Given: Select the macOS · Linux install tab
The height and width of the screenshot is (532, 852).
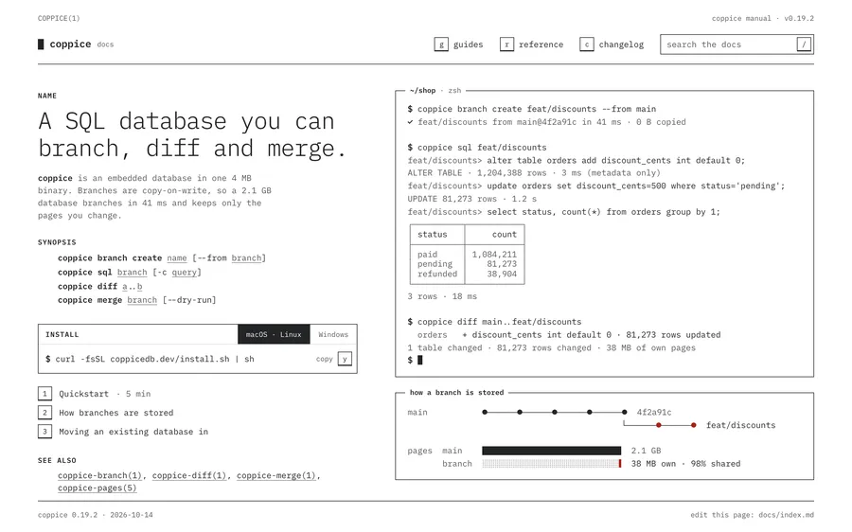Looking at the screenshot, I should (x=274, y=335).
